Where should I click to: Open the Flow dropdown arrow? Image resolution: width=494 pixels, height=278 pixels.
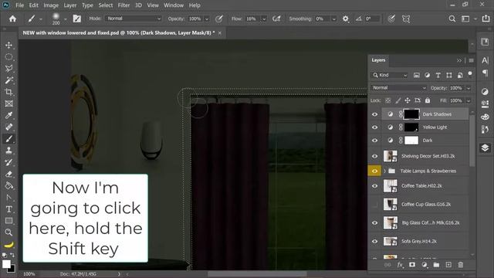[x=264, y=19]
